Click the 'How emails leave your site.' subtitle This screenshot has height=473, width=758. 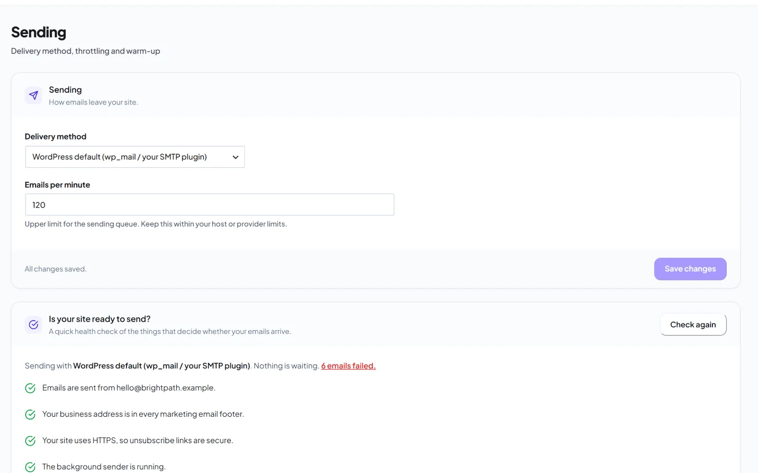[x=93, y=102]
